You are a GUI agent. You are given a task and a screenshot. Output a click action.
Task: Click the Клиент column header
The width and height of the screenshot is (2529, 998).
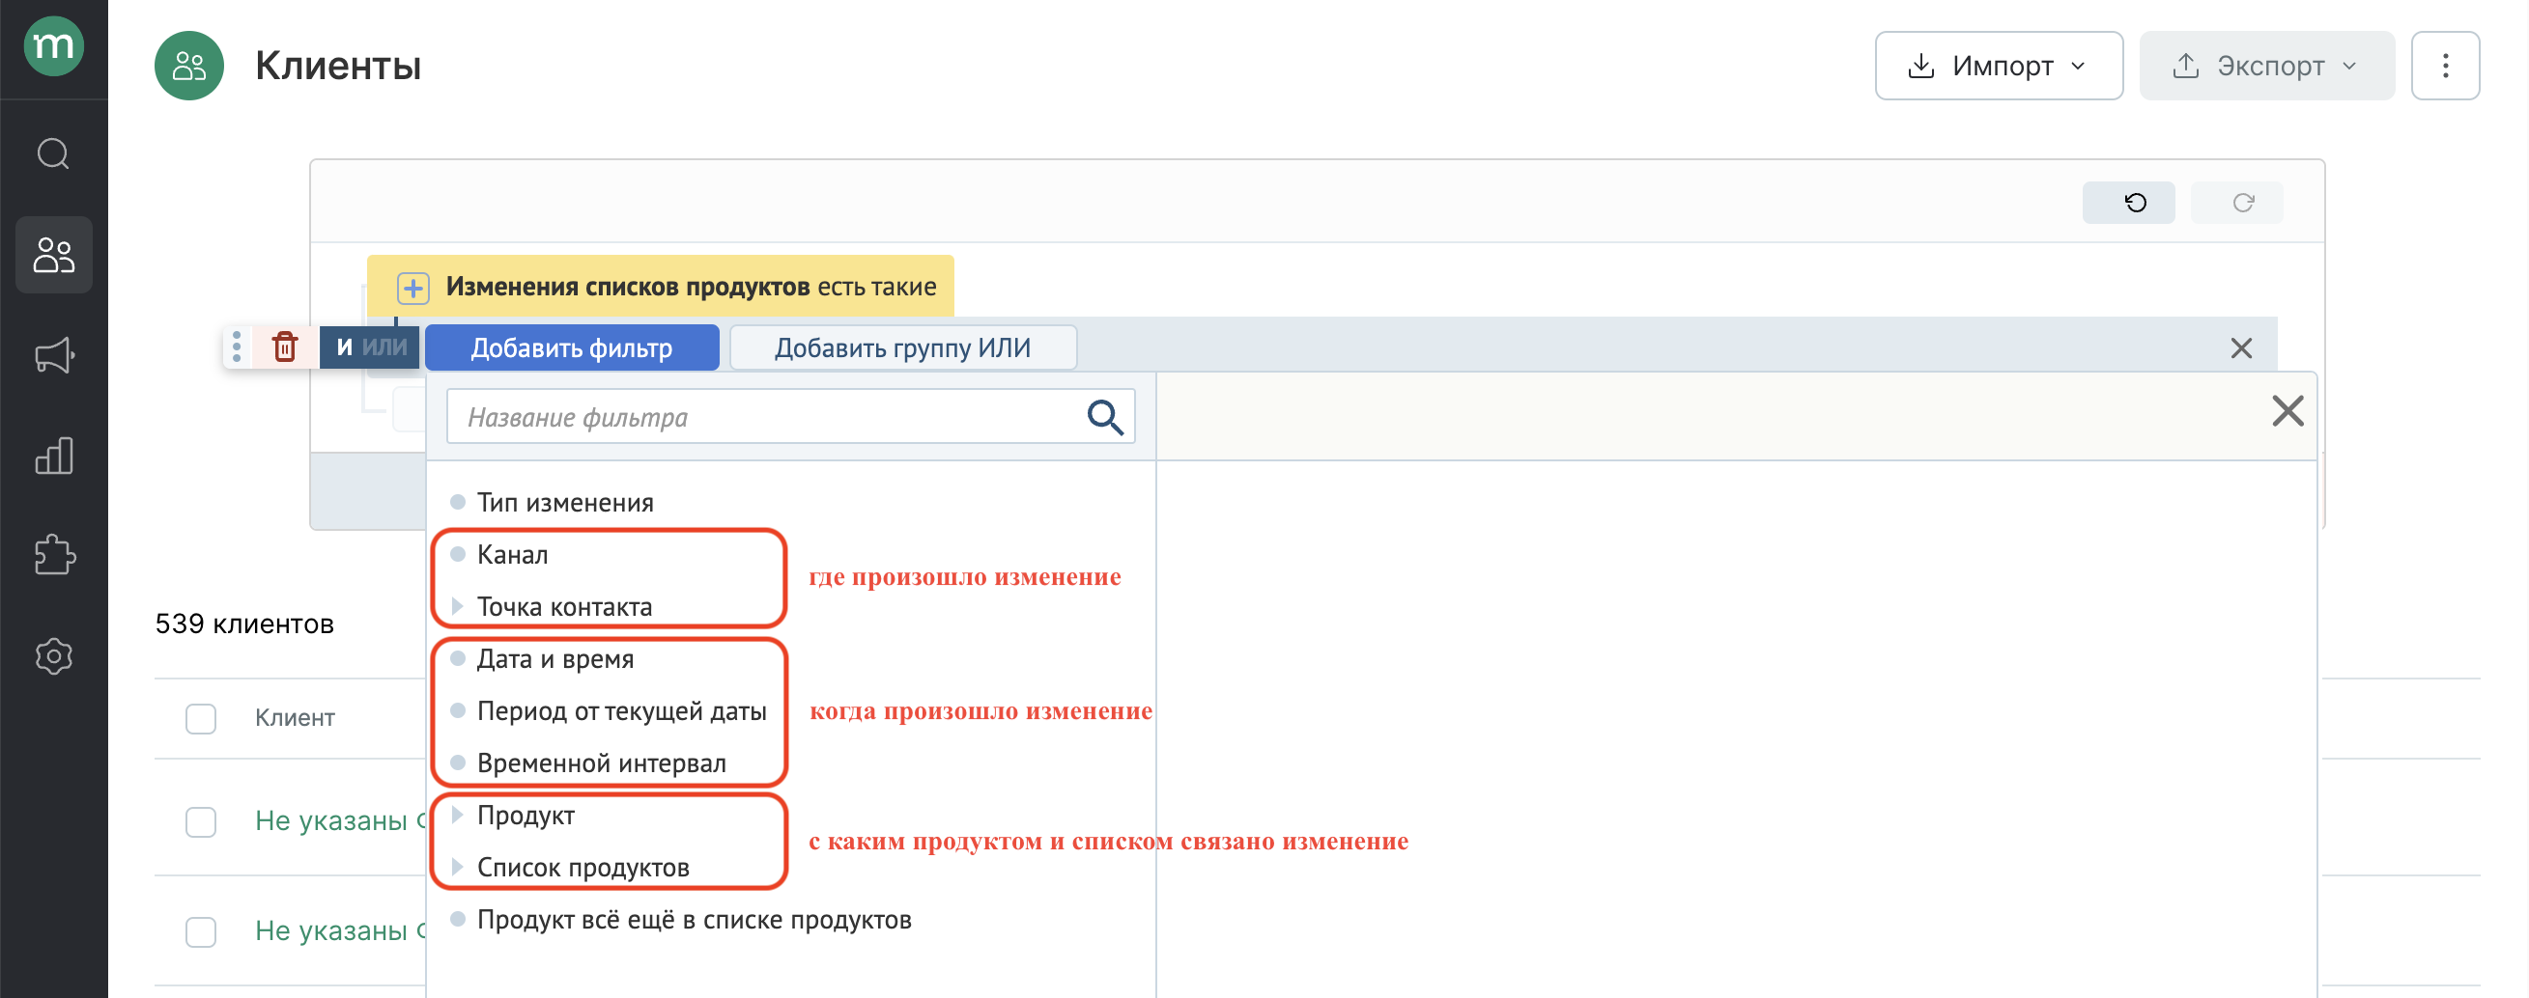pos(295,717)
